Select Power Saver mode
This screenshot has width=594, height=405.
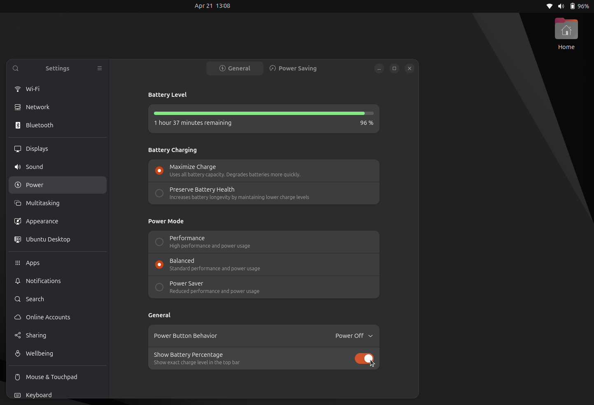[159, 287]
